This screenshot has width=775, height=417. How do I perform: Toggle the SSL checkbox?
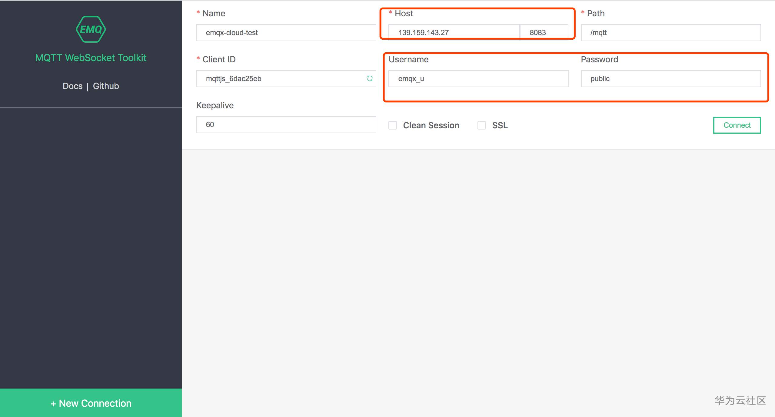coord(481,125)
